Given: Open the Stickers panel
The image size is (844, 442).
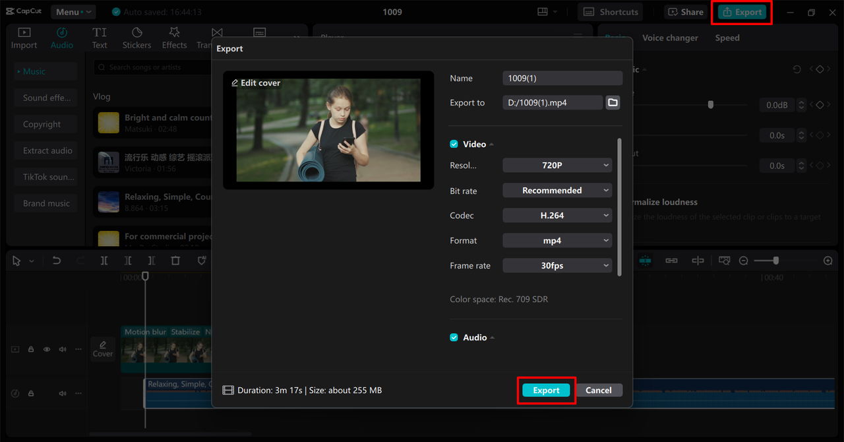Looking at the screenshot, I should [x=136, y=38].
